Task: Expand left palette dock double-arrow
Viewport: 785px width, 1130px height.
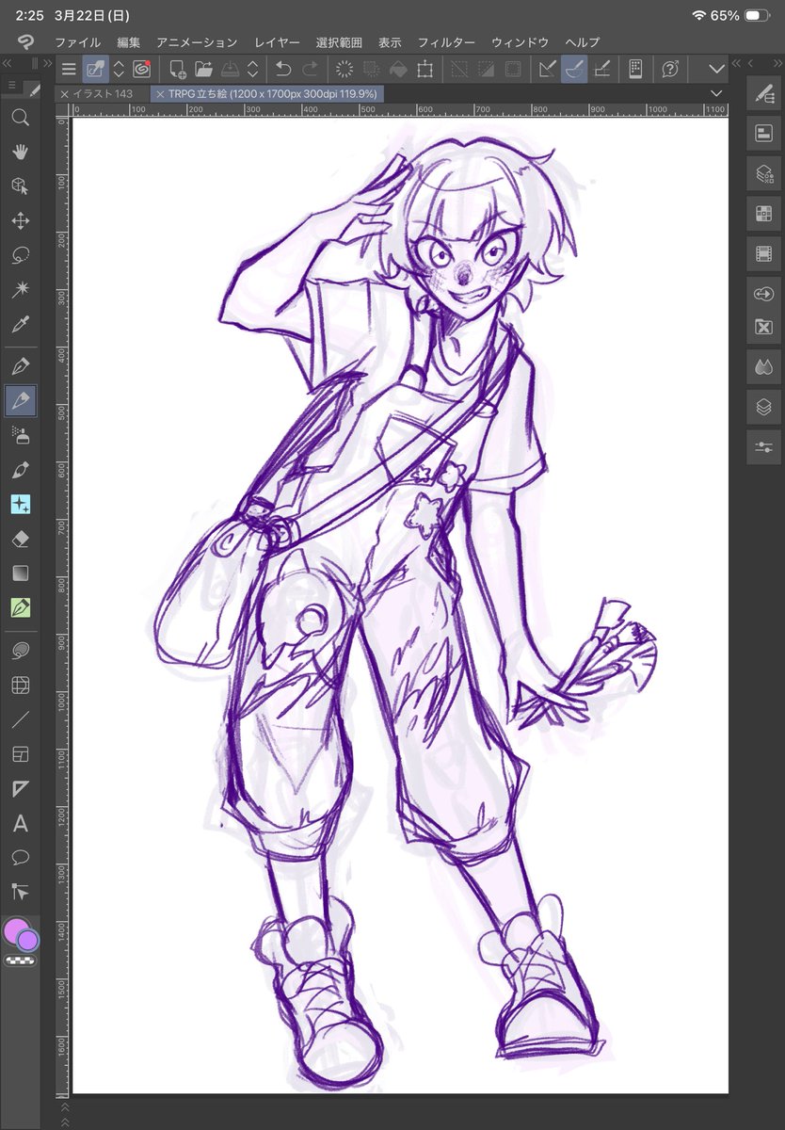Action: [48, 63]
